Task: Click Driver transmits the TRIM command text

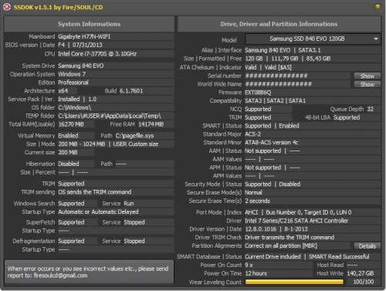Action: click(x=289, y=238)
